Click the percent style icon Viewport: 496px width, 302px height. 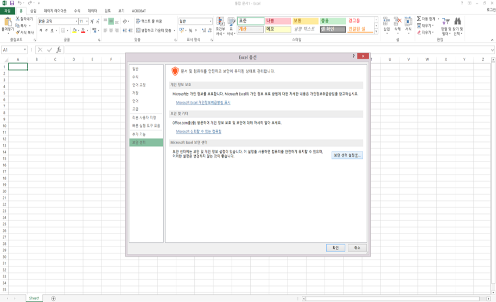pos(190,30)
